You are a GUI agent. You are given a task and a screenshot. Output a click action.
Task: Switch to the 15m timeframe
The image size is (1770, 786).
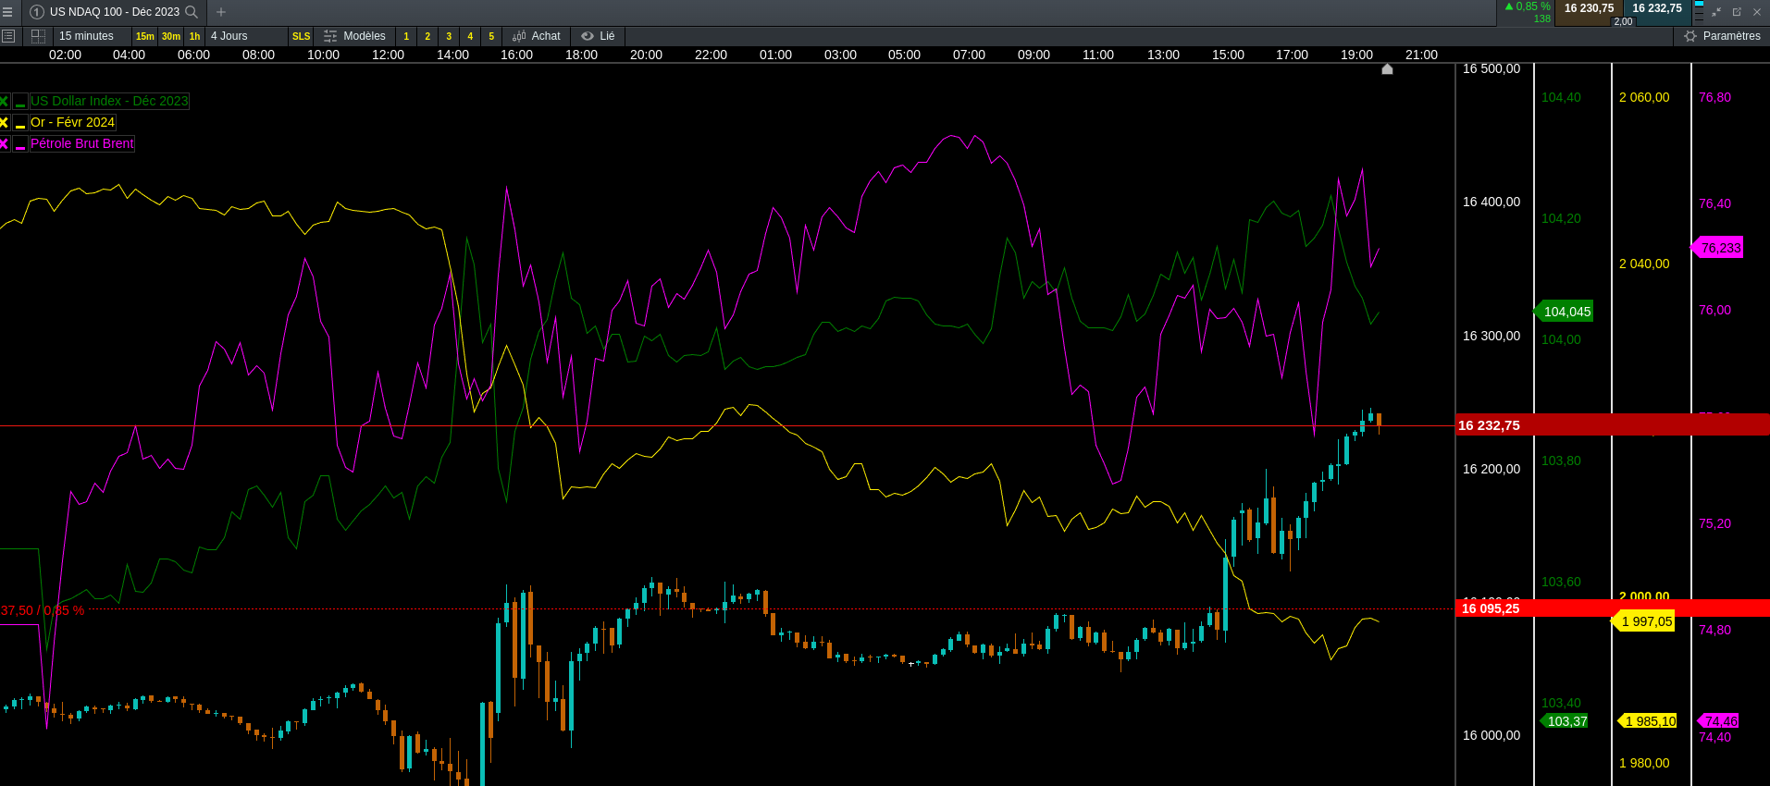click(x=145, y=36)
